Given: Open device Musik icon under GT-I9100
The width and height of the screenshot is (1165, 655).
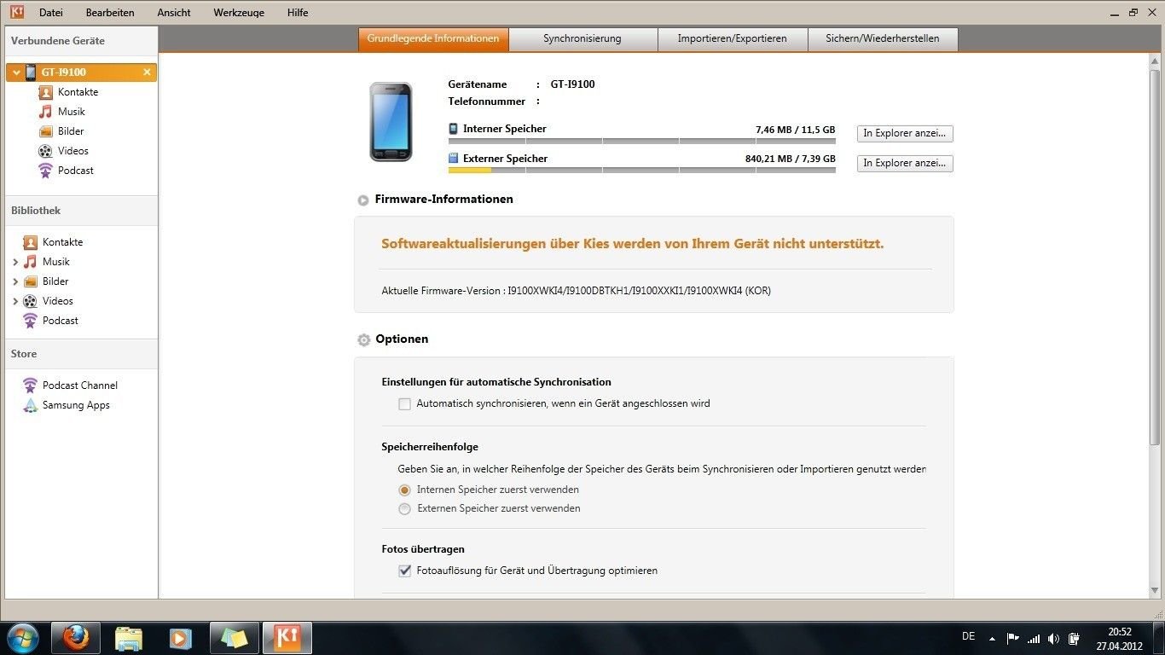Looking at the screenshot, I should (x=46, y=112).
